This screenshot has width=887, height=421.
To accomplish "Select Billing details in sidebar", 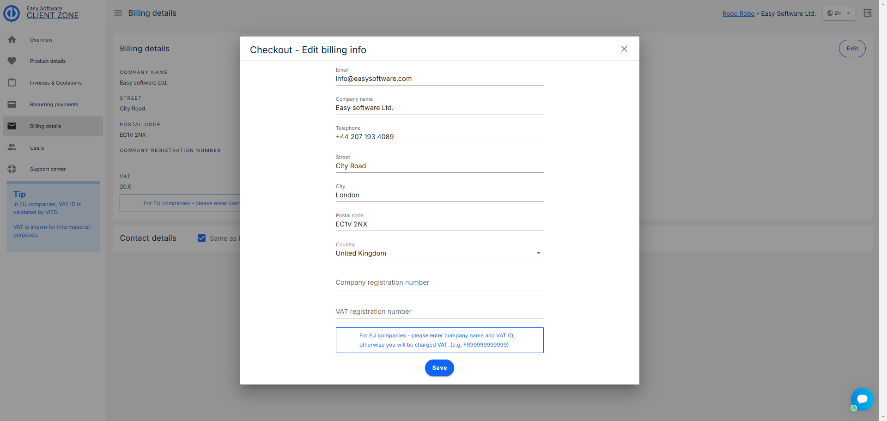I will [46, 126].
